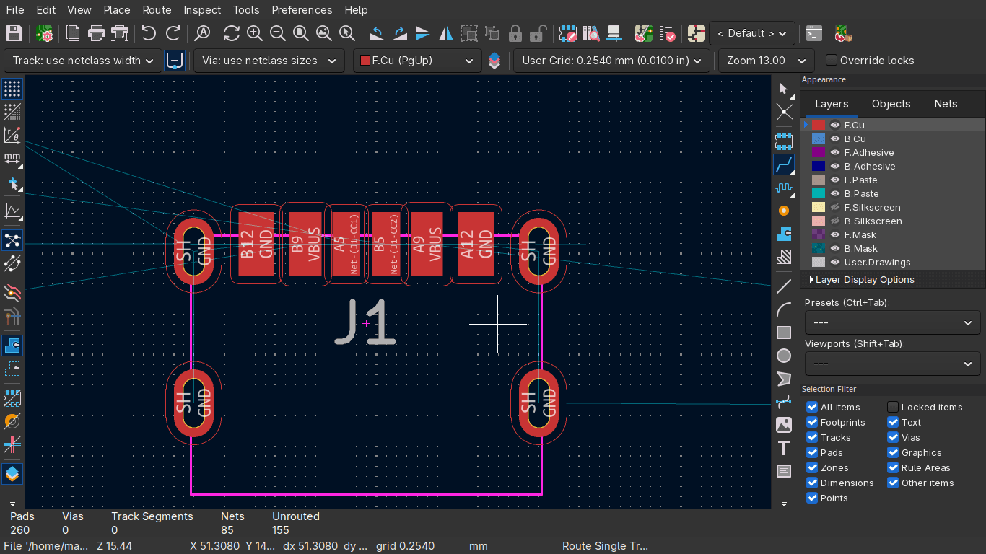986x554 pixels.
Task: Open the F.Cu layer selector dropdown
Action: pyautogui.click(x=417, y=61)
